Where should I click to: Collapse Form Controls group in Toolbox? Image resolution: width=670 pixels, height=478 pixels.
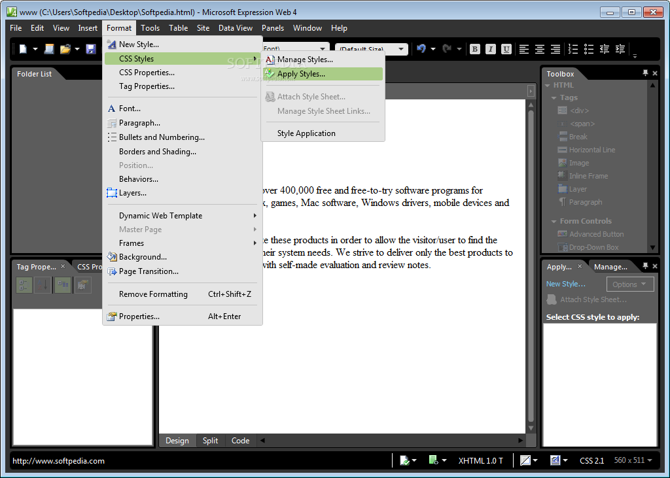click(554, 221)
